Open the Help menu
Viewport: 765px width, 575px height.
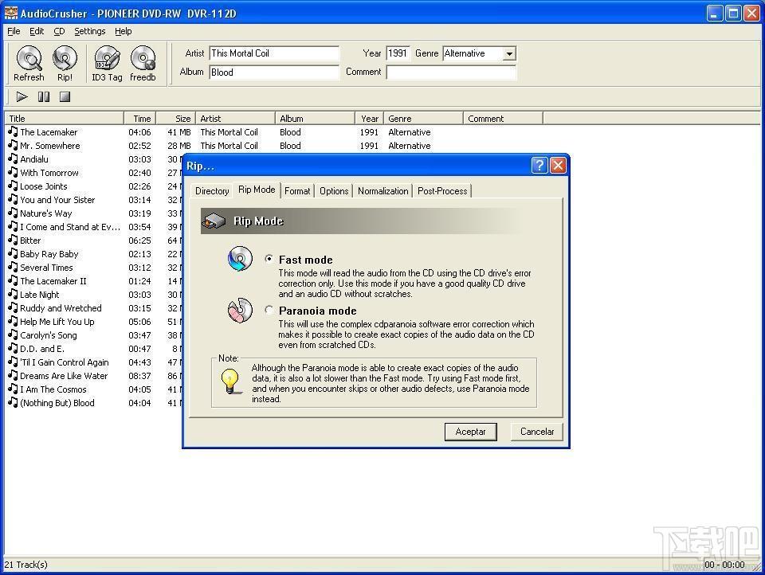[123, 31]
